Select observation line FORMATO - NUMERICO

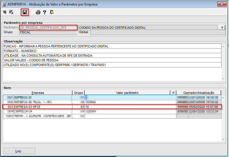[x=112, y=51]
